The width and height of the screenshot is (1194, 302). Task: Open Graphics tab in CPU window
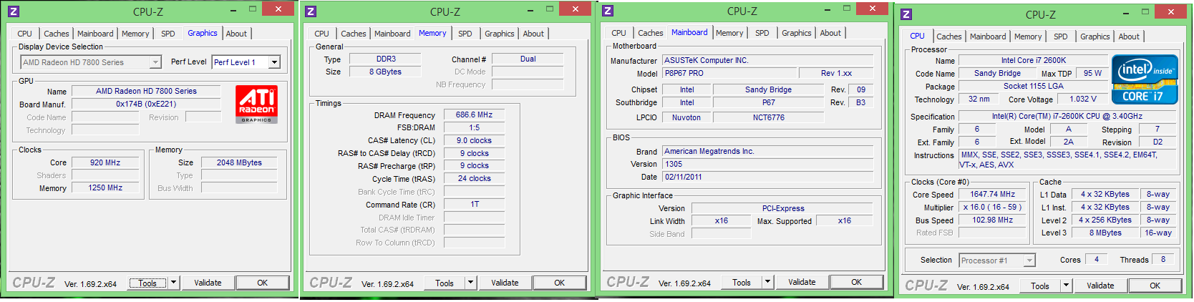[1095, 36]
